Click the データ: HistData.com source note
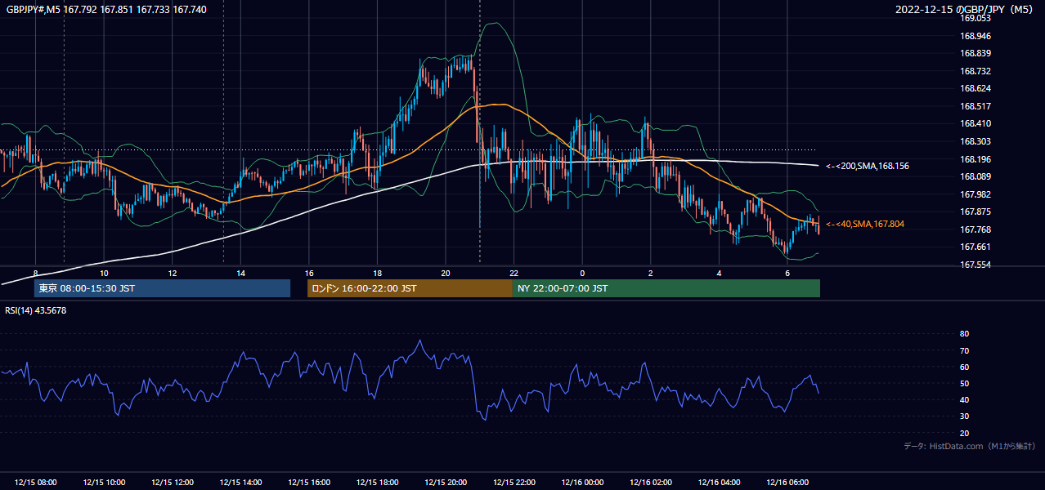The width and height of the screenshot is (1045, 490). [x=970, y=447]
